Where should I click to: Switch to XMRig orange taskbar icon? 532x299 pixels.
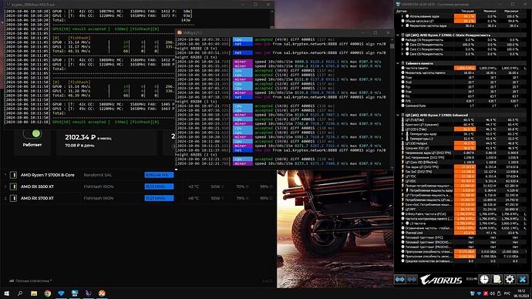click(102, 294)
